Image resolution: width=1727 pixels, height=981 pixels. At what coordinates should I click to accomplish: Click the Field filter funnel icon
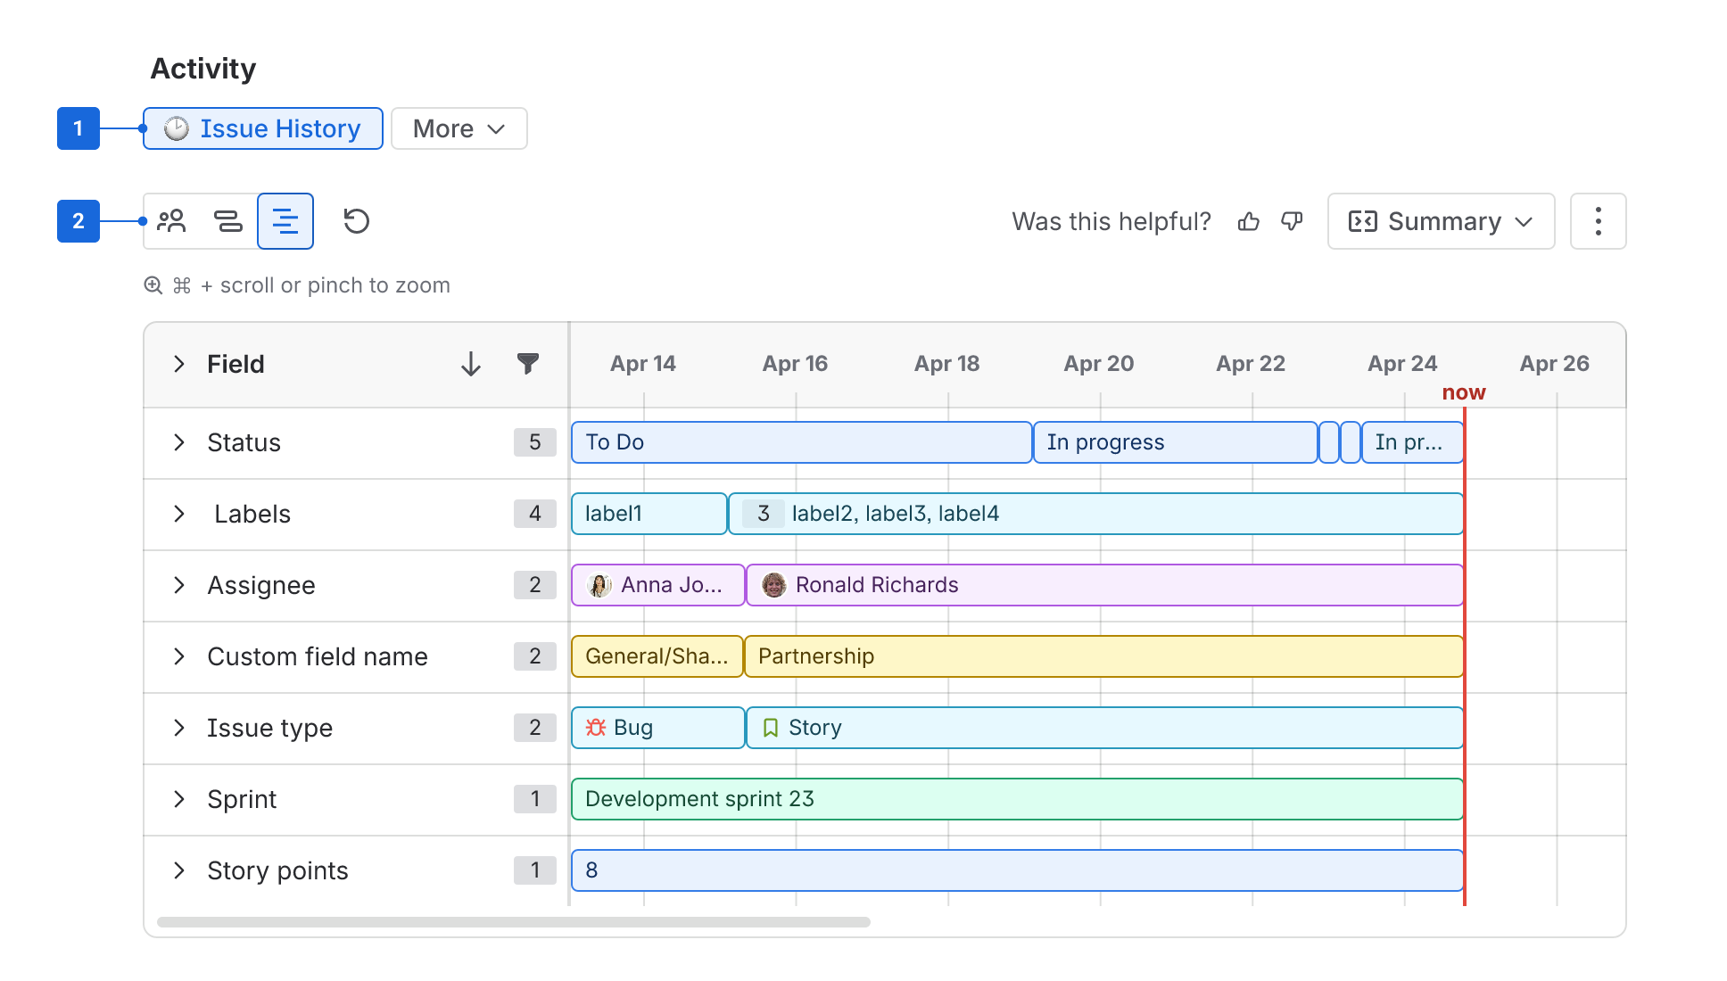click(528, 364)
